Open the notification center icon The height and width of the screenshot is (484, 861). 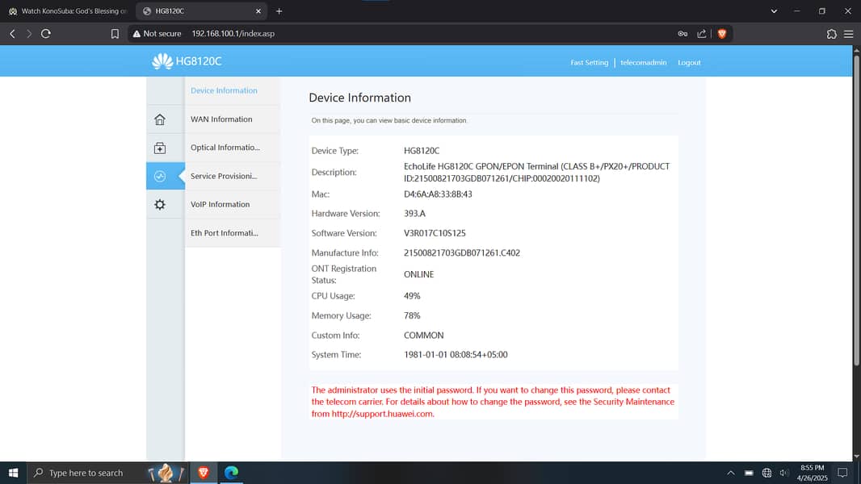(x=842, y=473)
